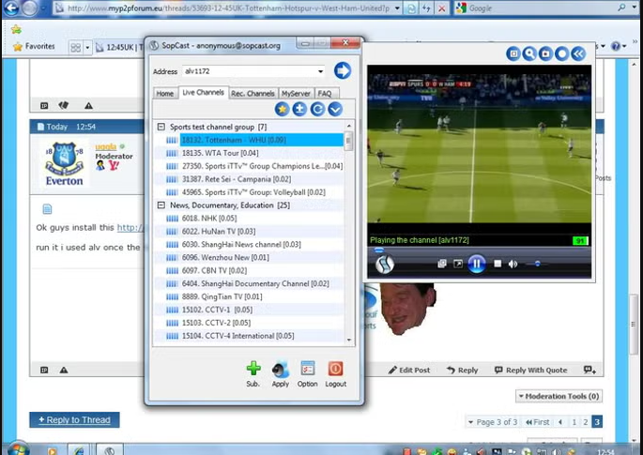
Task: Mute audio with the speaker icon
Action: pyautogui.click(x=513, y=265)
